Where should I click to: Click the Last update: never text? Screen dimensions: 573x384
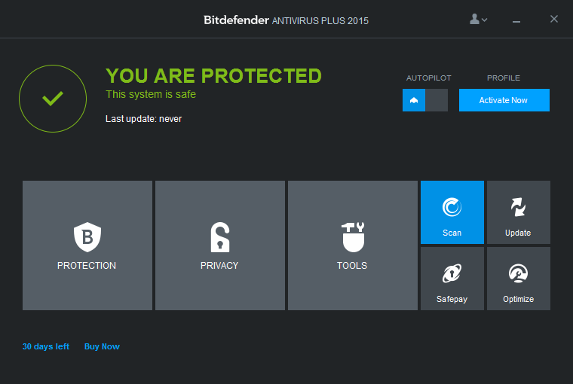143,118
